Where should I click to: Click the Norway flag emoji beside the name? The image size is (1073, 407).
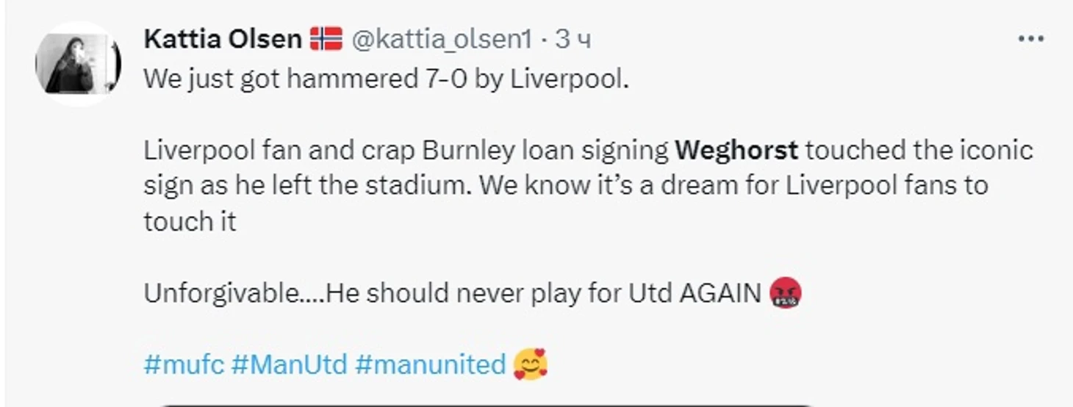click(x=326, y=38)
